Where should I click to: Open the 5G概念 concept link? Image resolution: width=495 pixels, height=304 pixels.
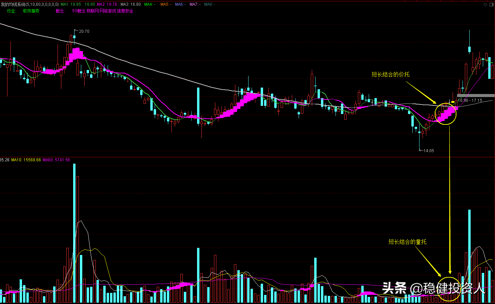tap(79, 11)
